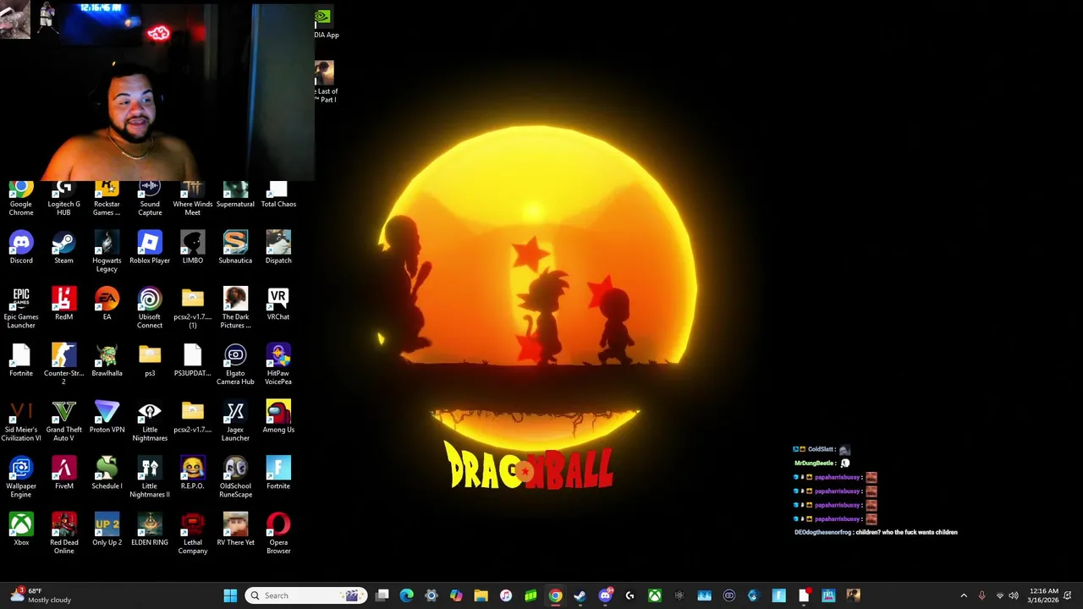Open Roblox Player shortcut
The width and height of the screenshot is (1083, 609).
click(150, 248)
